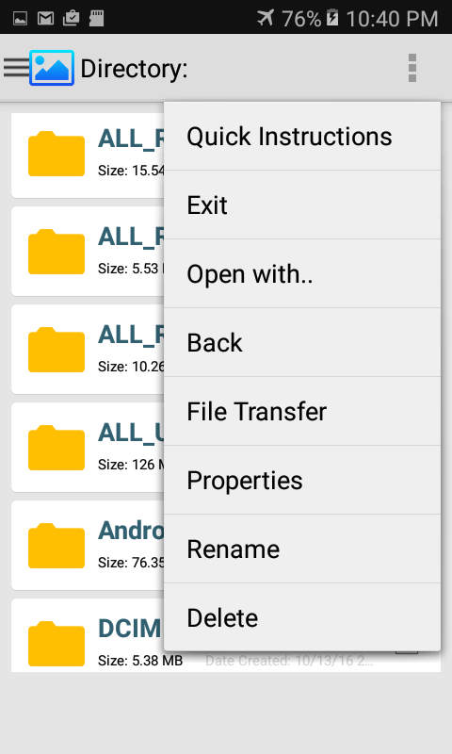Select the Open with.. option

[302, 273]
